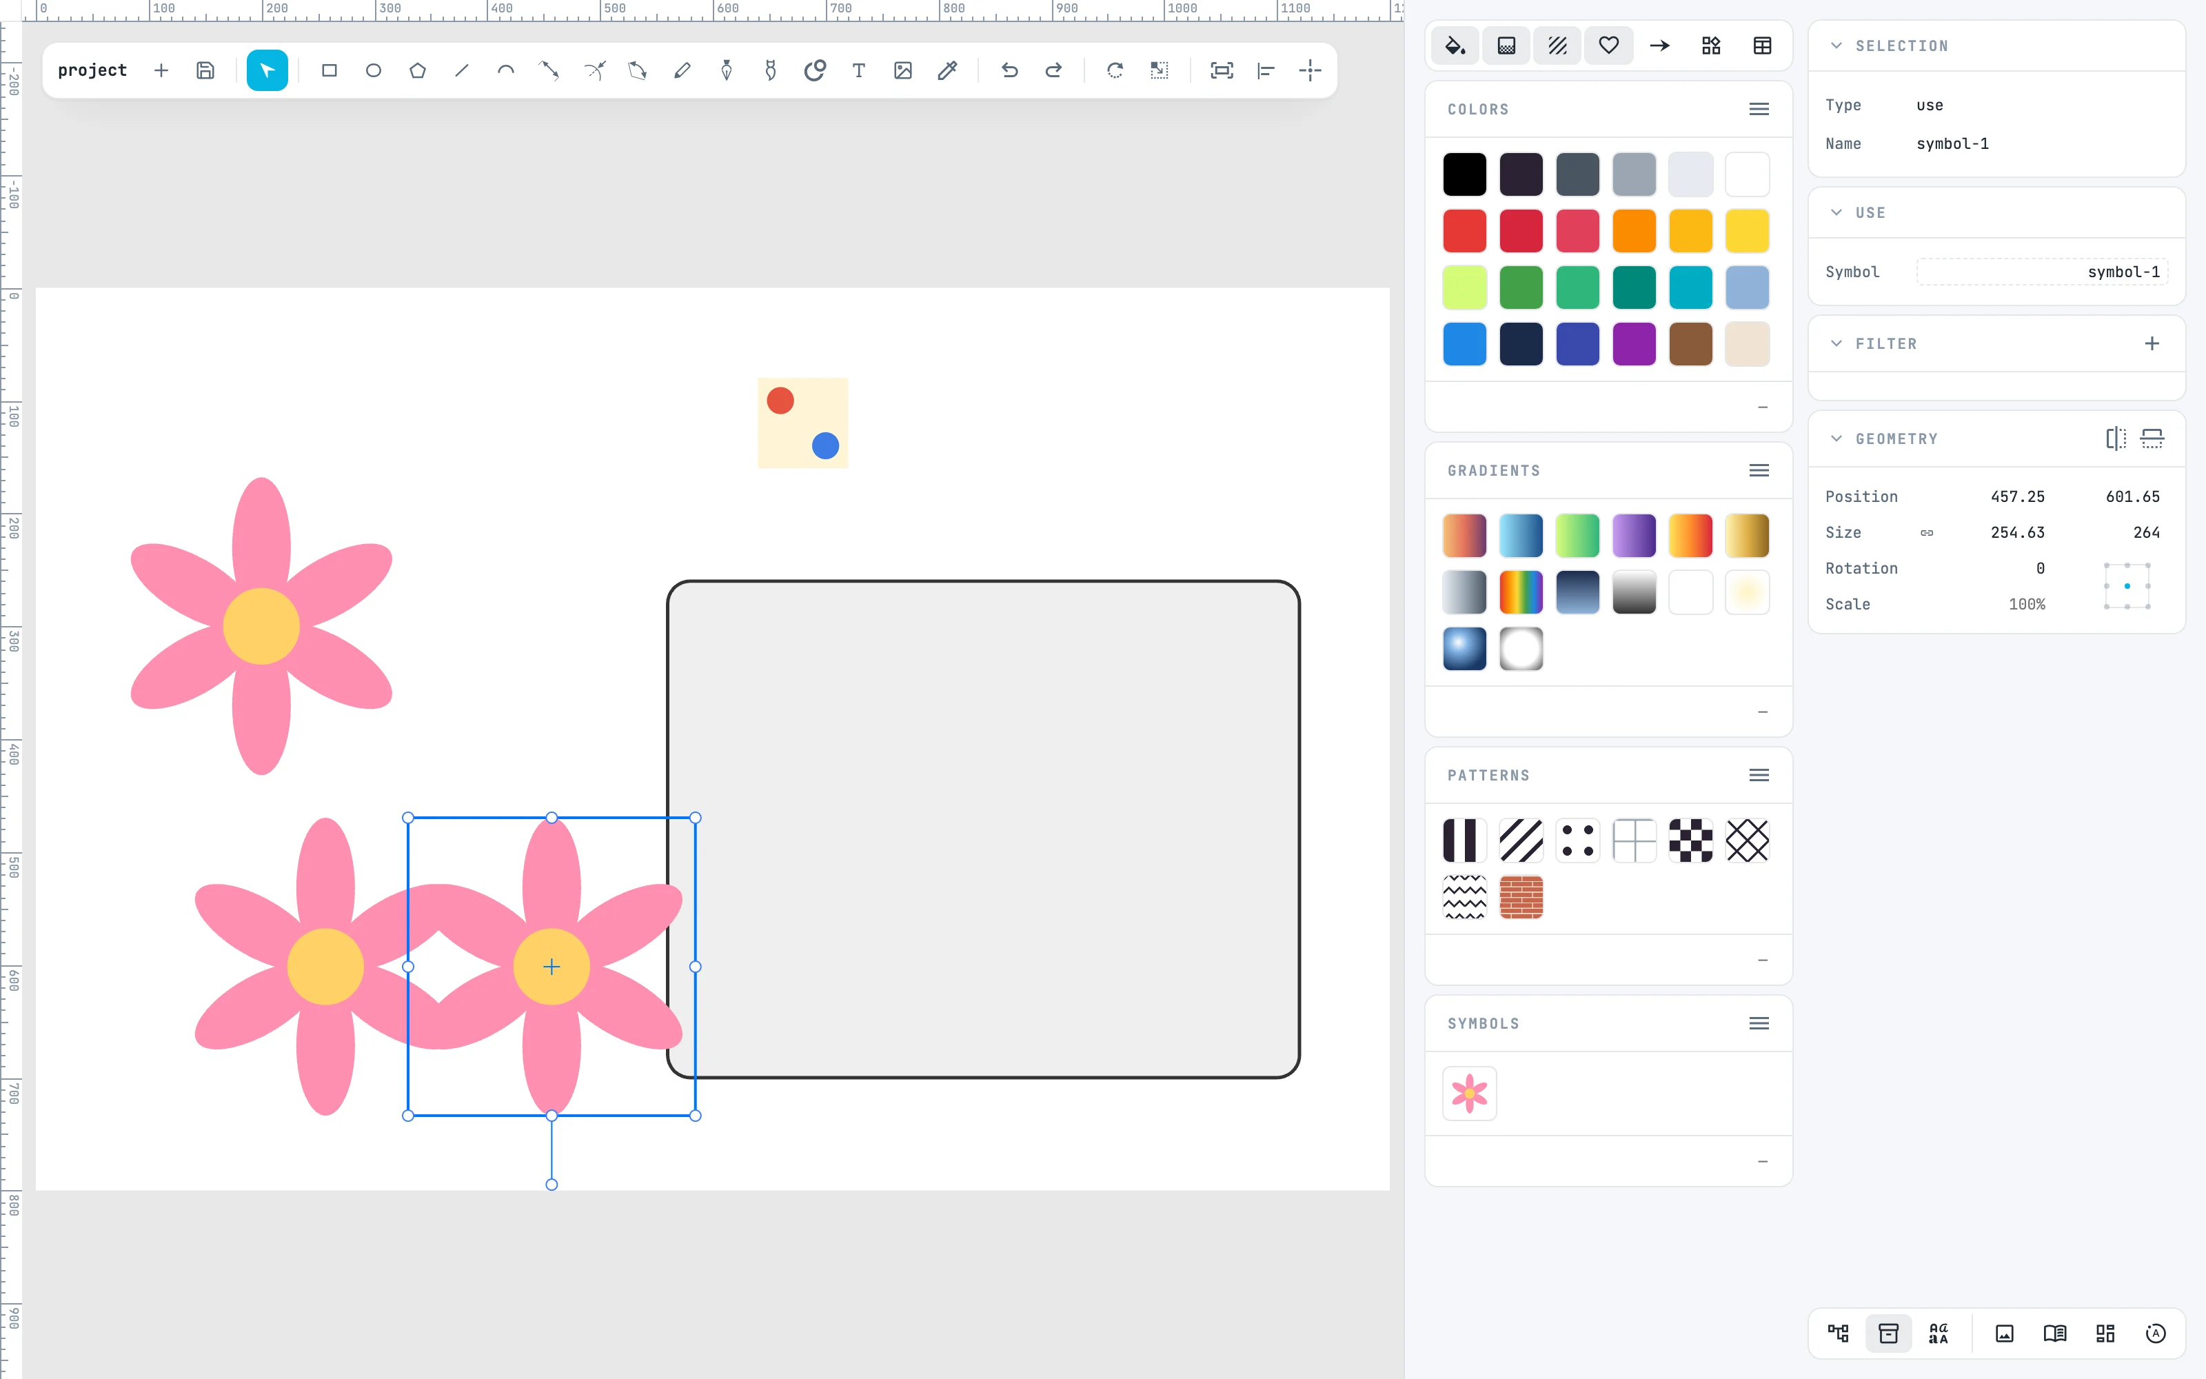This screenshot has width=2206, height=1379.
Task: Select the Text tool
Action: tap(859, 70)
